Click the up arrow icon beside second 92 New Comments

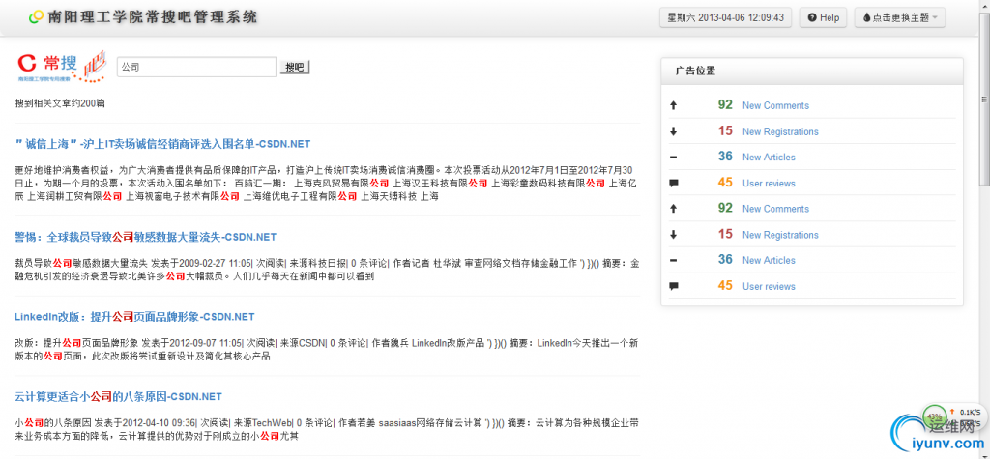(673, 209)
